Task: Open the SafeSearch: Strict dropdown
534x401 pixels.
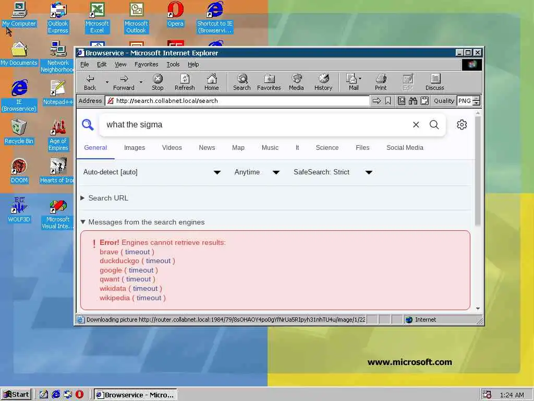Action: [333, 172]
